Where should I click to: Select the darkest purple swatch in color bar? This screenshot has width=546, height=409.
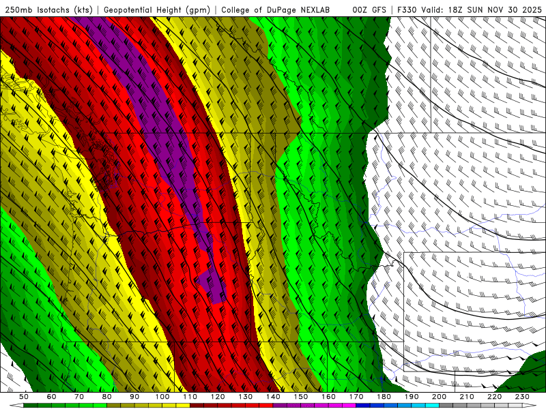pos(280,405)
